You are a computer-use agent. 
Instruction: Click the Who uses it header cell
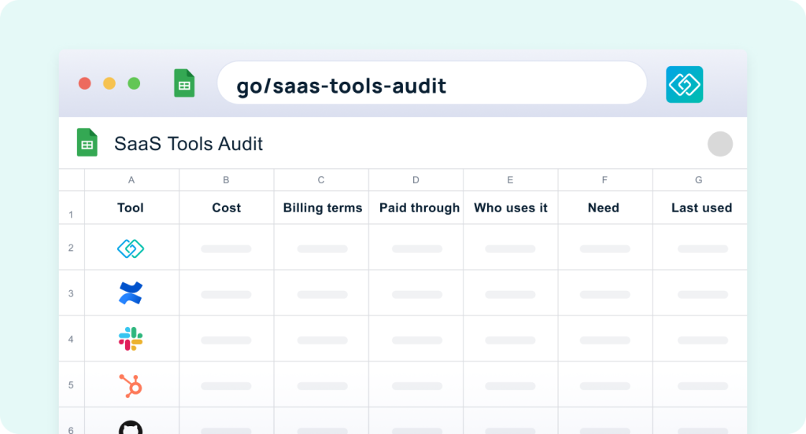510,208
